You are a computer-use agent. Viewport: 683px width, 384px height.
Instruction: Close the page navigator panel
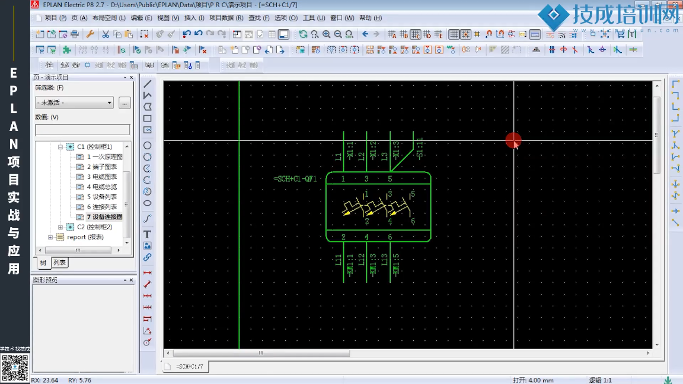pyautogui.click(x=131, y=78)
